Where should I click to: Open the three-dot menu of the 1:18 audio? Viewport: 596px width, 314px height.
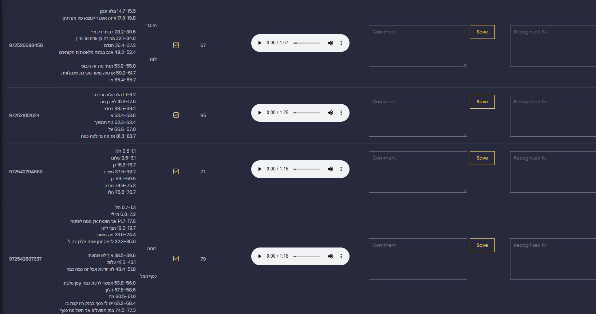pos(341,256)
